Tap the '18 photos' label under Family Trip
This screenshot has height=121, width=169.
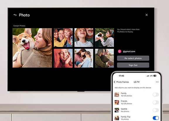[x=125, y=119]
